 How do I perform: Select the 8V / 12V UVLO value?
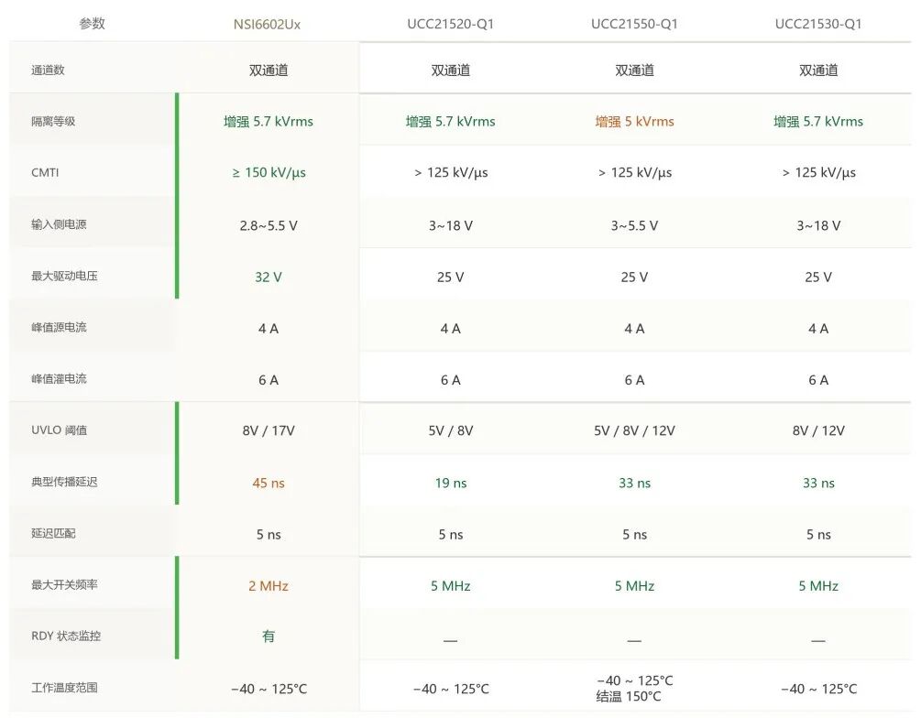pos(818,431)
